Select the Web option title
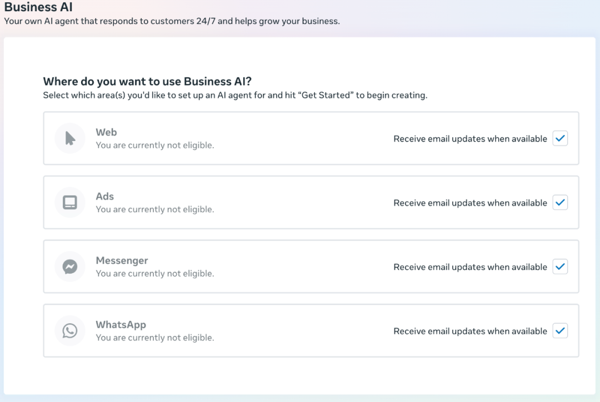This screenshot has width=600, height=402. tap(106, 132)
